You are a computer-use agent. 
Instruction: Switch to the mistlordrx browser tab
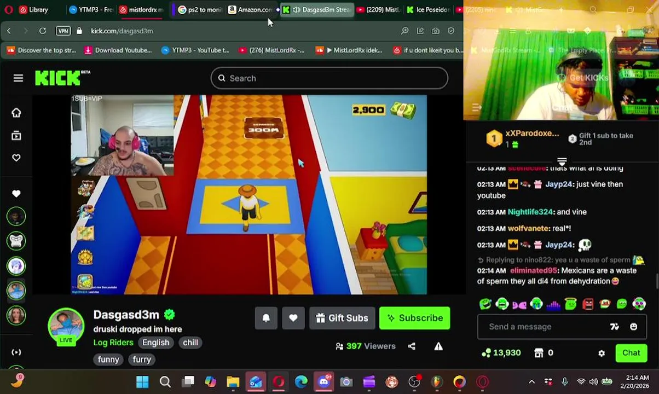click(x=141, y=10)
